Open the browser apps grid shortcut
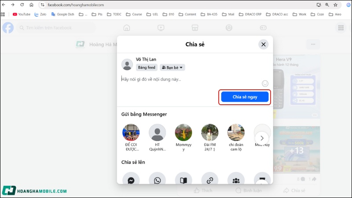Image resolution: width=352 pixels, height=198 pixels. tap(3, 15)
